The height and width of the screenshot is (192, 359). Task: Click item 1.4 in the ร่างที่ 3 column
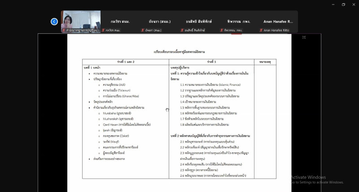(198, 102)
